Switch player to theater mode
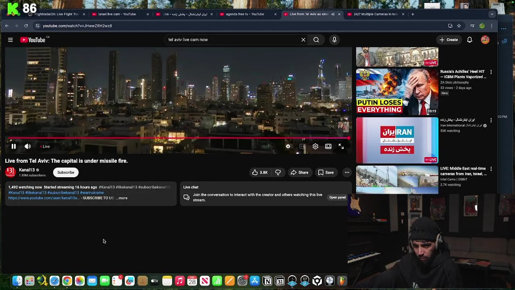The image size is (515, 290). (328, 147)
